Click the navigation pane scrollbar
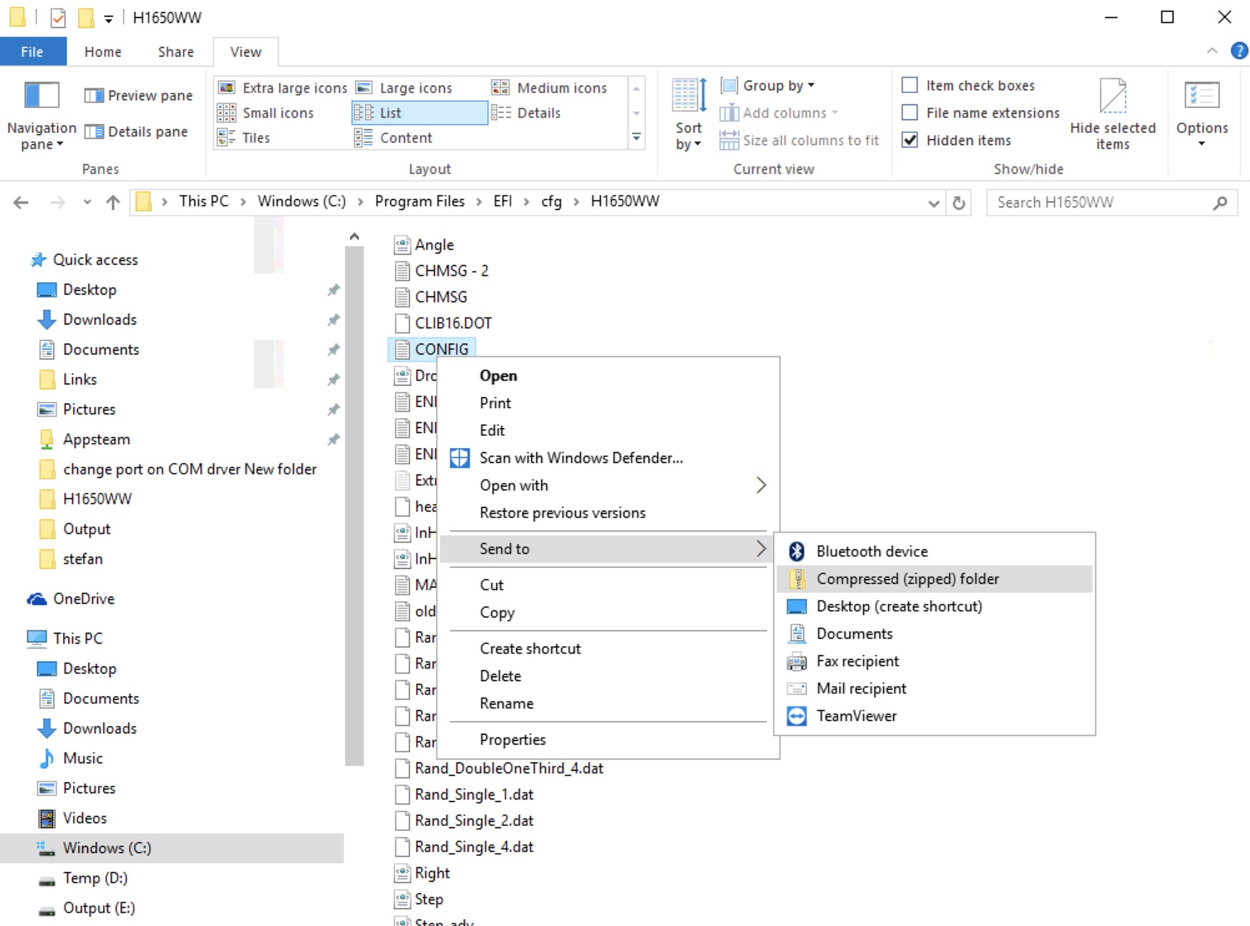The height and width of the screenshot is (926, 1250). coord(354,506)
